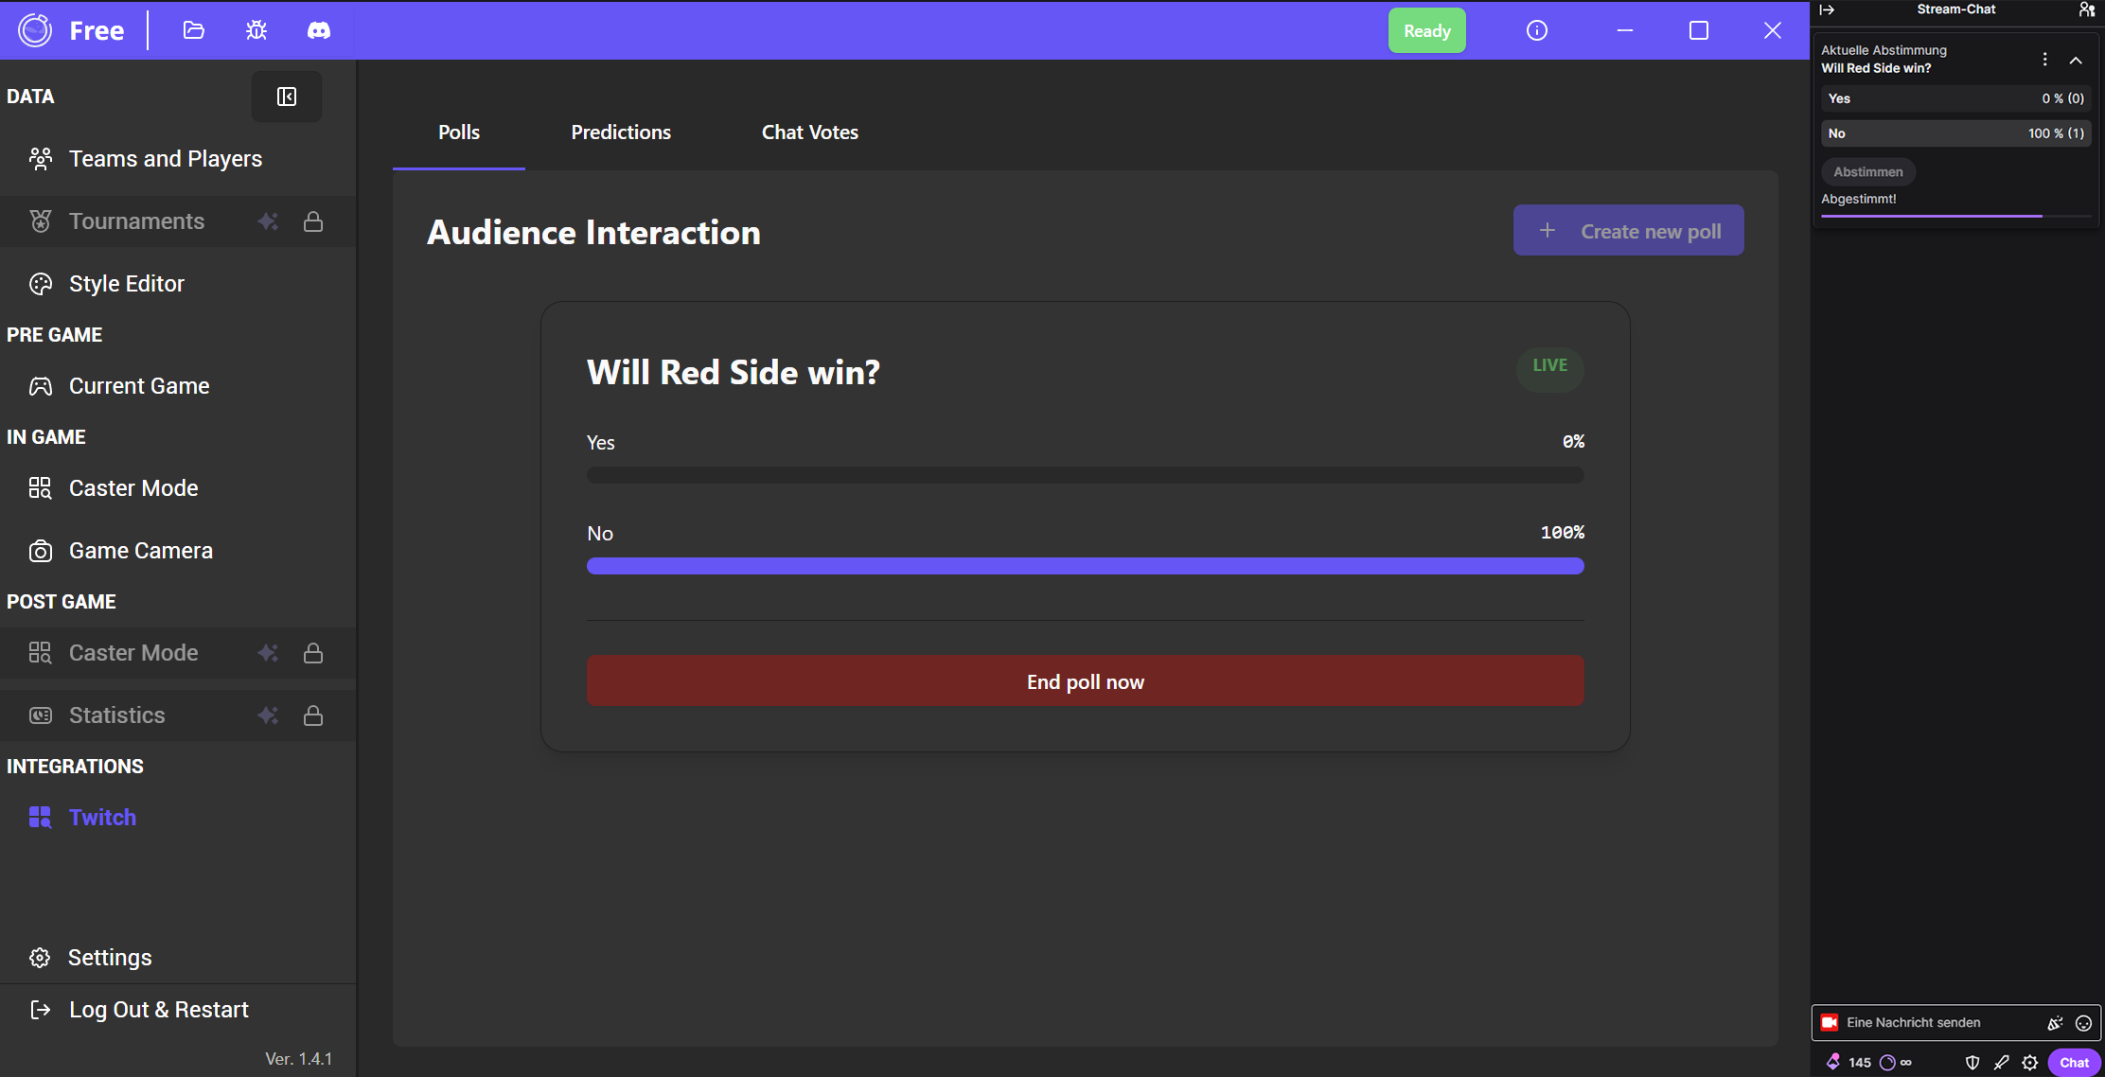Image resolution: width=2105 pixels, height=1077 pixels.
Task: Open the Discord icon link
Action: [x=319, y=30]
